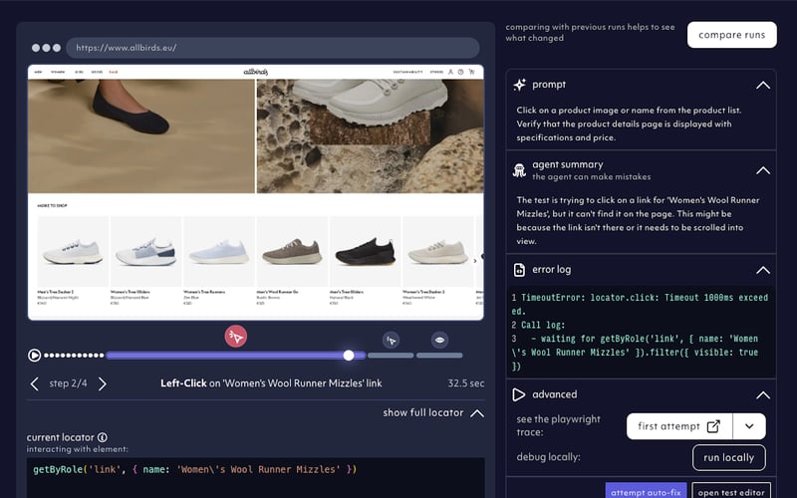Click the Allbirds logo in the preview
The height and width of the screenshot is (498, 797).
pyautogui.click(x=256, y=72)
